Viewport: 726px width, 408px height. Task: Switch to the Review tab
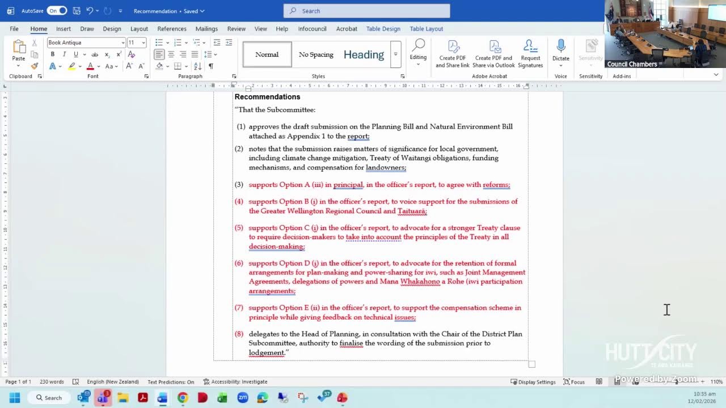point(237,29)
